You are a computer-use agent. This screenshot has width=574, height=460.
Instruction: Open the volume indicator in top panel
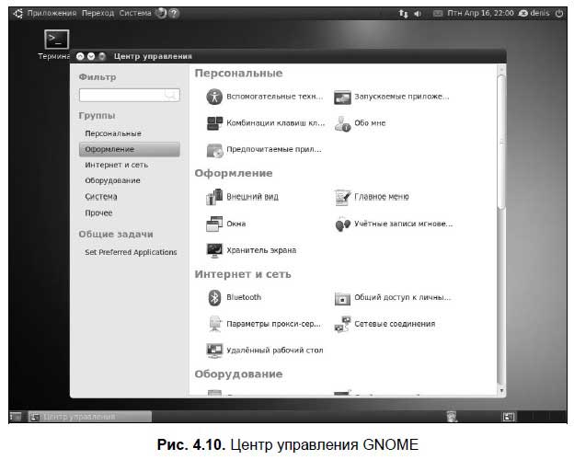[x=418, y=14]
